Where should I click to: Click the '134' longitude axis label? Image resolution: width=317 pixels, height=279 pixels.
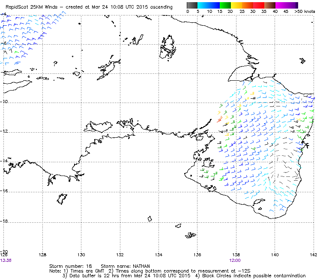pyautogui.click(x=158, y=255)
